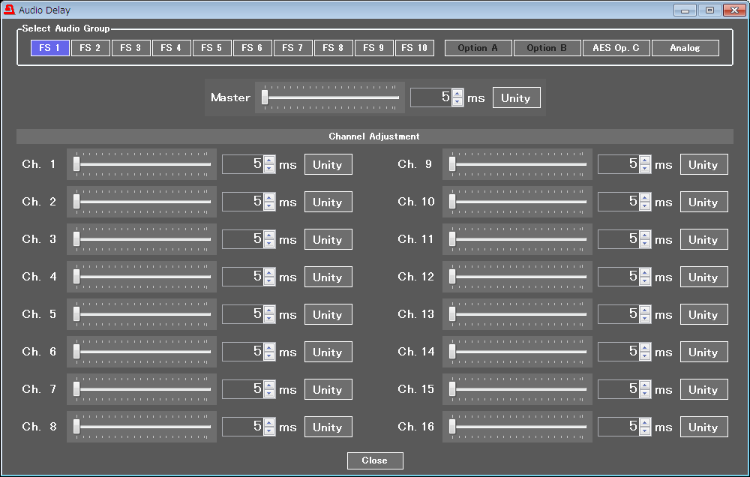Select the FS 10 audio group
This screenshot has width=750, height=477.
[x=414, y=48]
